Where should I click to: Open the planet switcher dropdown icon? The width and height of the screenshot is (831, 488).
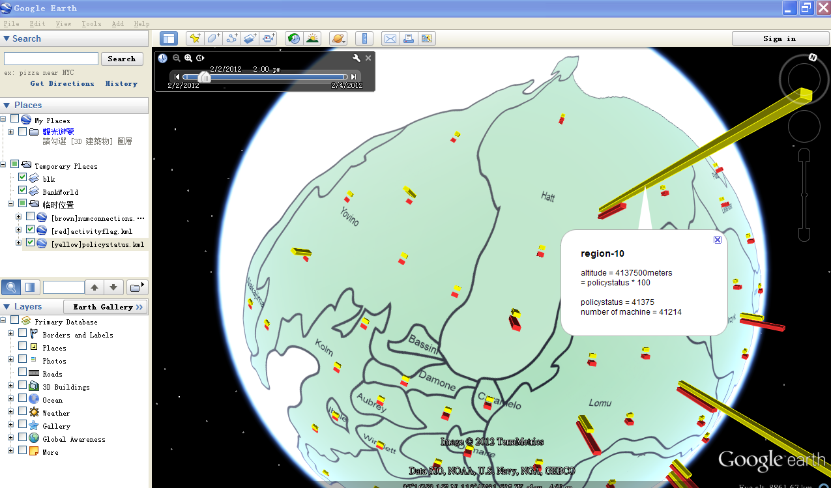338,38
